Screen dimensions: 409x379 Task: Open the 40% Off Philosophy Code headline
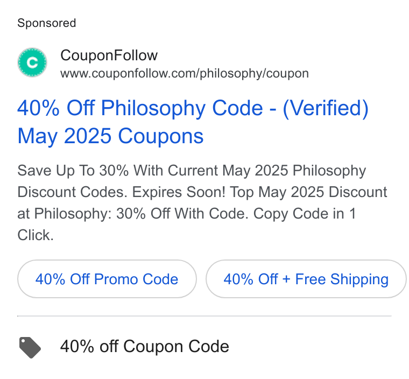[x=193, y=122]
